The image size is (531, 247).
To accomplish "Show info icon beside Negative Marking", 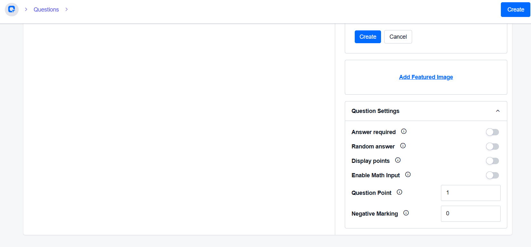I will pos(406,213).
